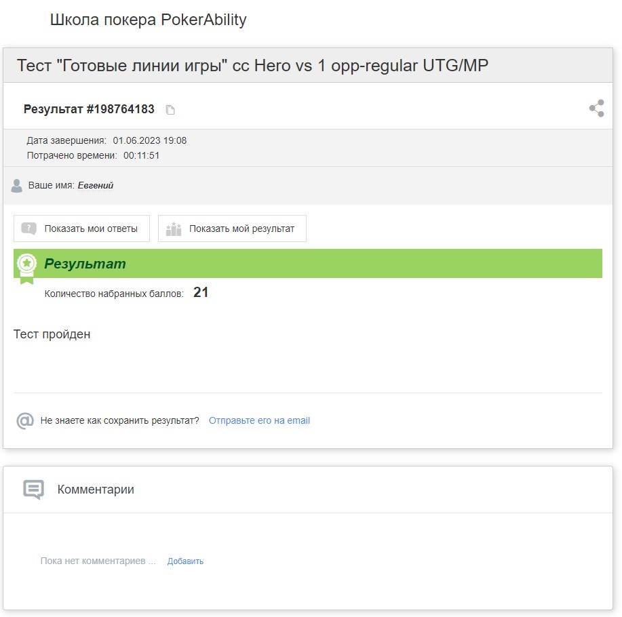
Task: Click the green 'Результат' banner
Action: (x=308, y=264)
